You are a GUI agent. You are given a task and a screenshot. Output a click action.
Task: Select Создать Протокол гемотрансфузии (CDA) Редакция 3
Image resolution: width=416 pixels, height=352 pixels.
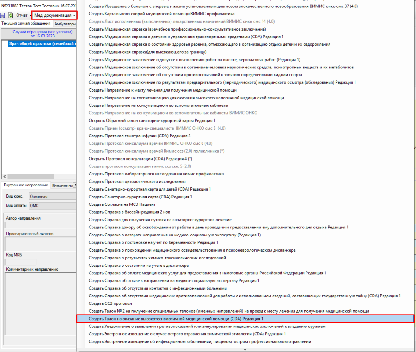(x=140, y=136)
